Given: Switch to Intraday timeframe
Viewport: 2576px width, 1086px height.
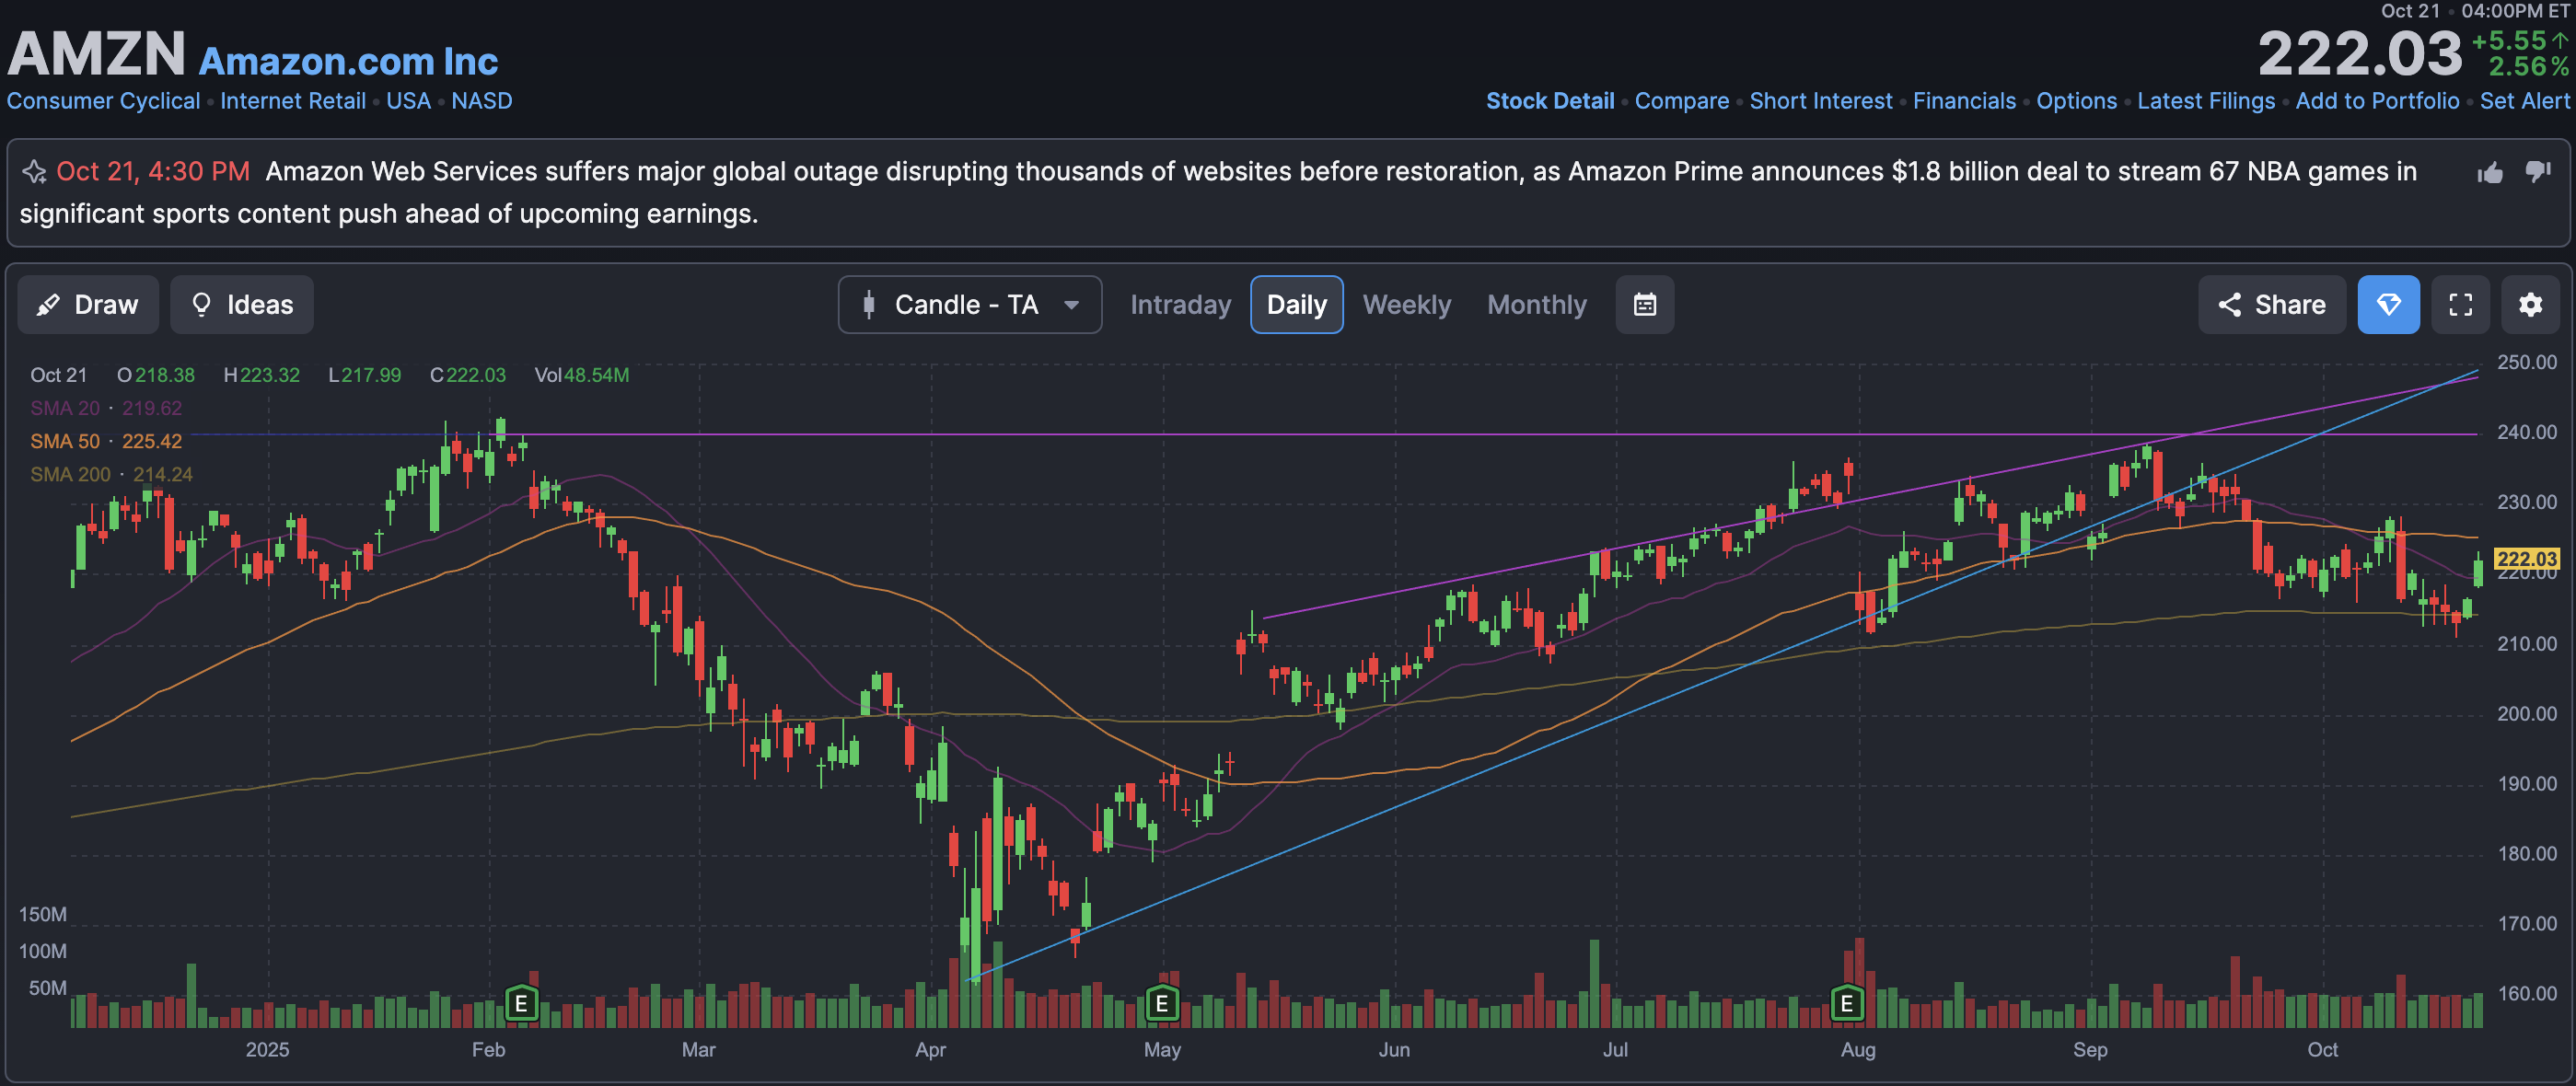Looking at the screenshot, I should coord(1180,305).
